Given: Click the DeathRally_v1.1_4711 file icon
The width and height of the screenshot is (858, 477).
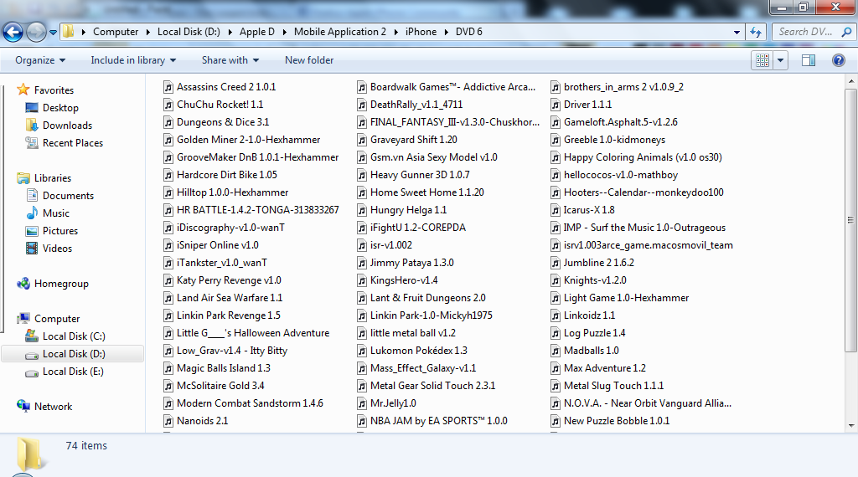Looking at the screenshot, I should click(x=362, y=105).
